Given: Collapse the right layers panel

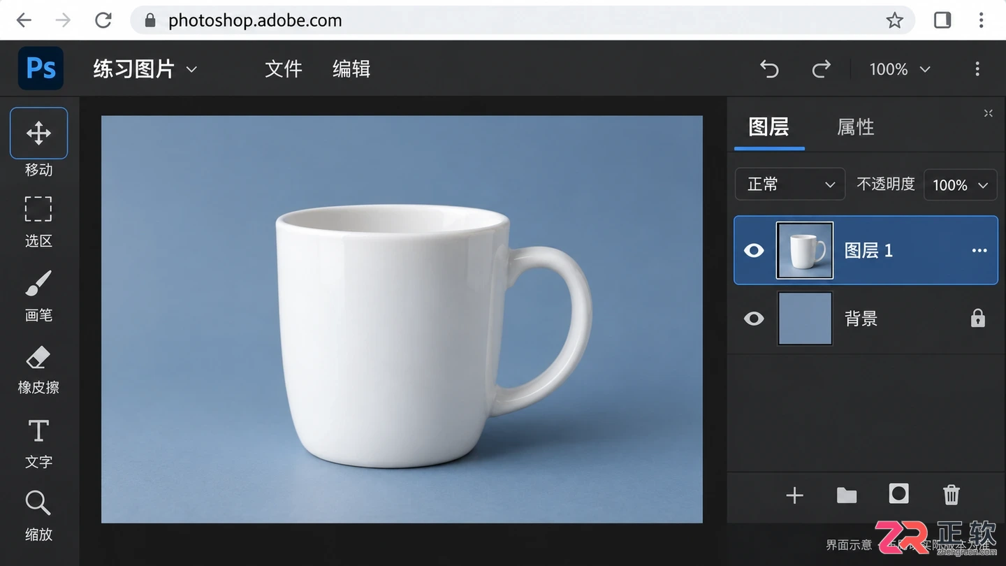Looking at the screenshot, I should click(988, 113).
